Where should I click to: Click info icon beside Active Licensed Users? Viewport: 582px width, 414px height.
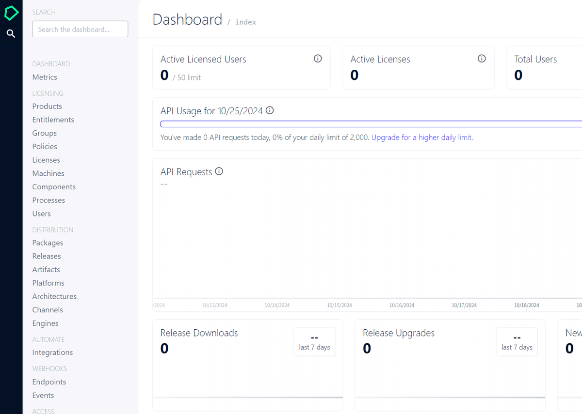pos(318,59)
